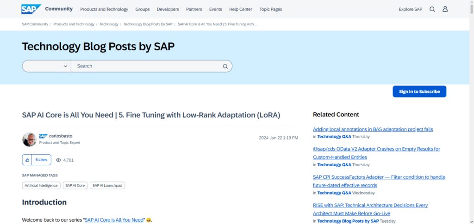Viewport: 474px width, 224px height.
Task: Click the eye views icon
Action: pos(59,160)
